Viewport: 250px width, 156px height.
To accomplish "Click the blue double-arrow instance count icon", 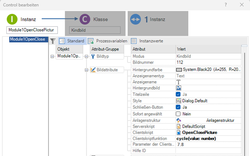I will (135, 19).
